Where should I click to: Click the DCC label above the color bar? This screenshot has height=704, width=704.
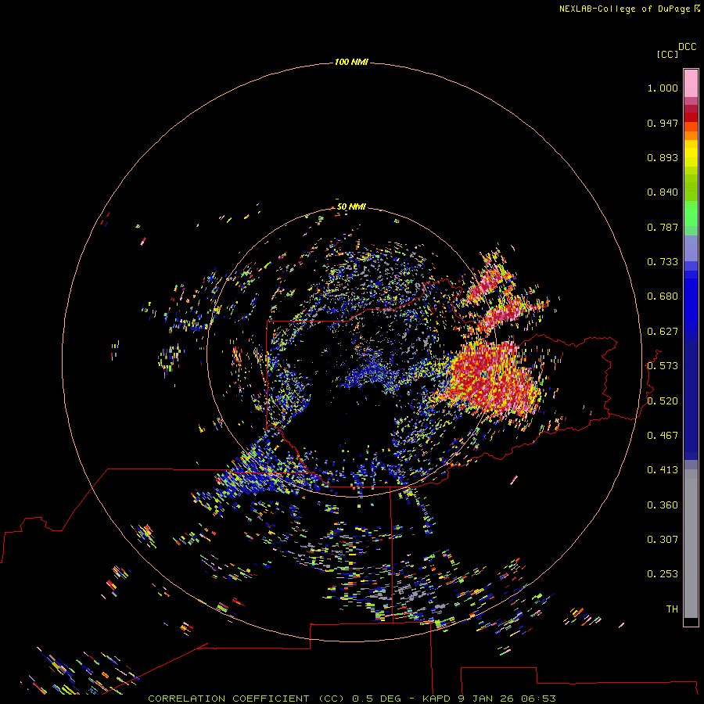(x=687, y=47)
